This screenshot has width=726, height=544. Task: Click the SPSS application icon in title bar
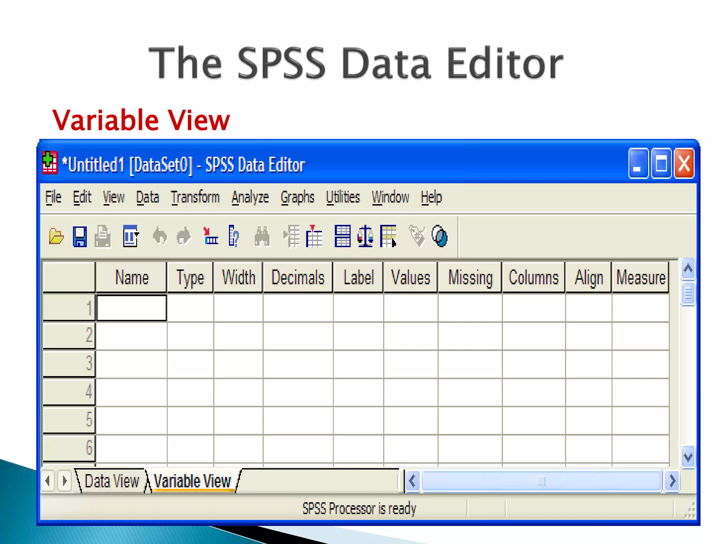[50, 163]
